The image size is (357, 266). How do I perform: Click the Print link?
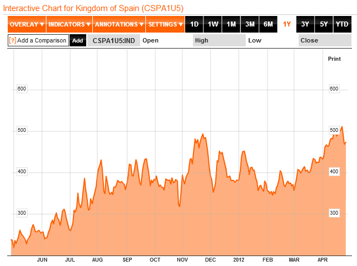tap(334, 58)
